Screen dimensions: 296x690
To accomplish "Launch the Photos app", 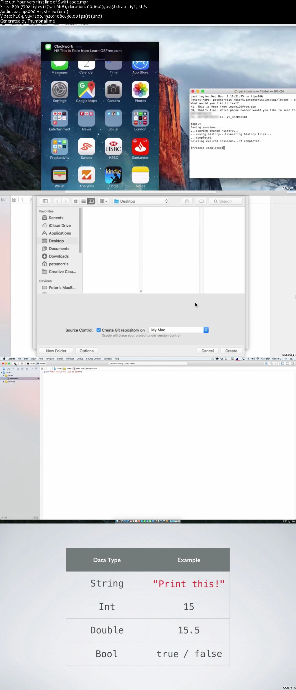I will click(x=140, y=90).
